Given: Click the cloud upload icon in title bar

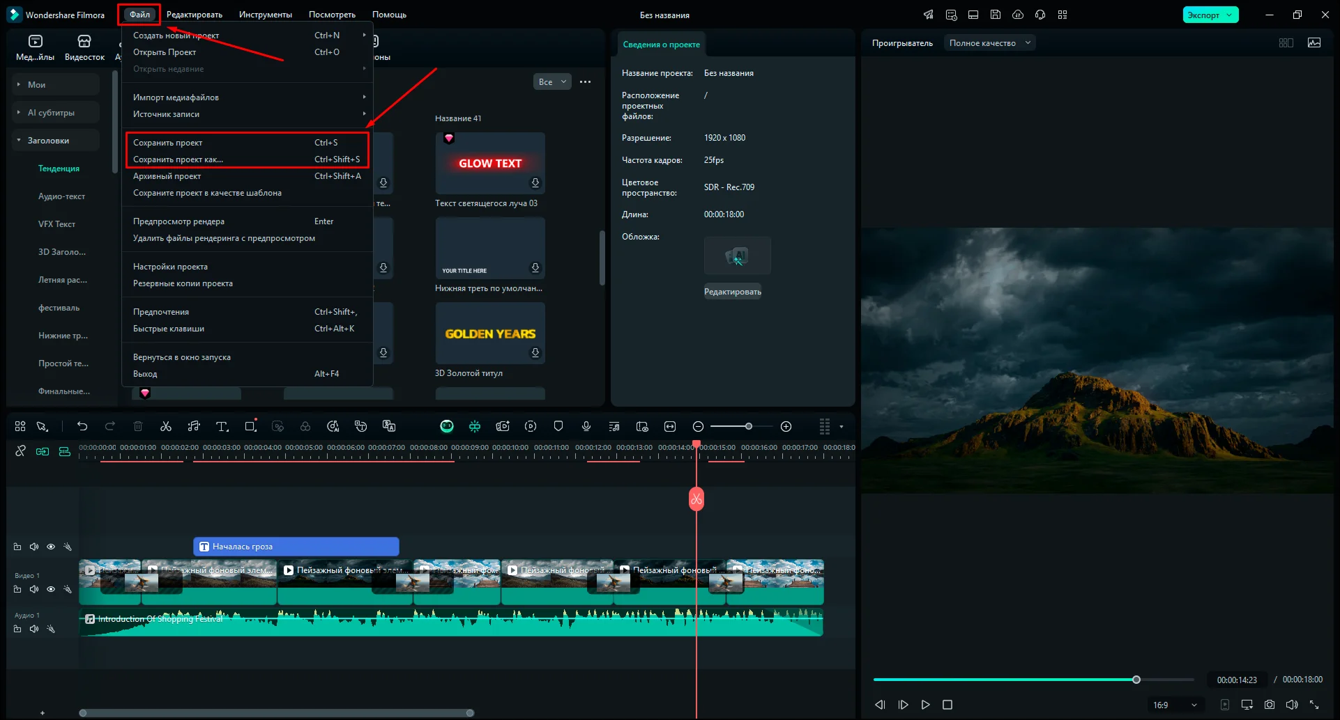Looking at the screenshot, I should (x=1018, y=15).
